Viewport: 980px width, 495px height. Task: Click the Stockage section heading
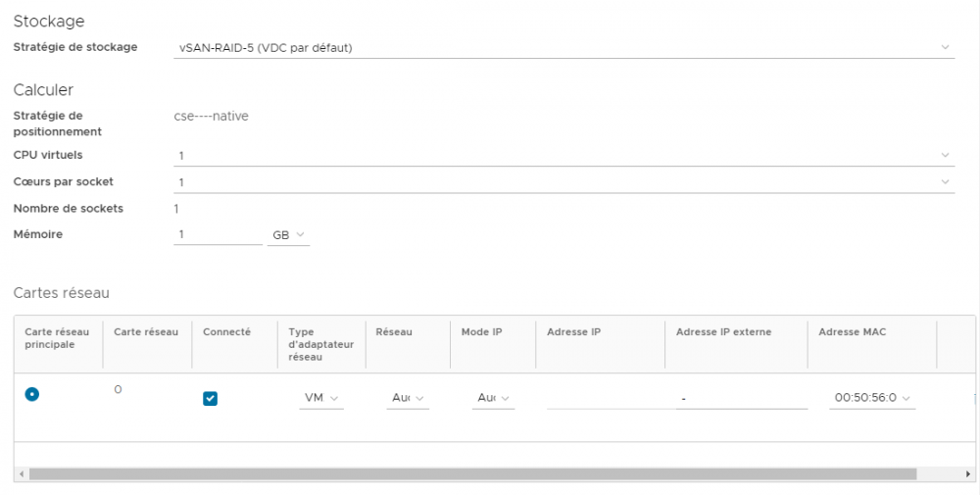pos(49,22)
